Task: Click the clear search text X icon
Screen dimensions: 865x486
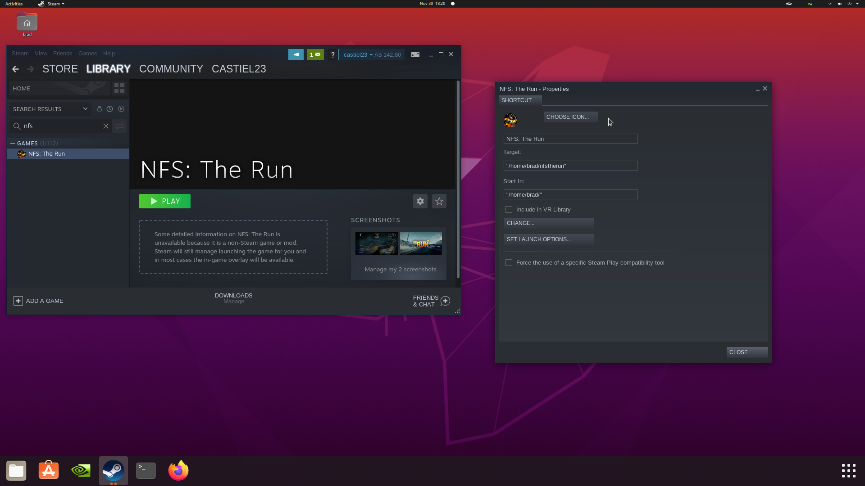Action: 106,125
